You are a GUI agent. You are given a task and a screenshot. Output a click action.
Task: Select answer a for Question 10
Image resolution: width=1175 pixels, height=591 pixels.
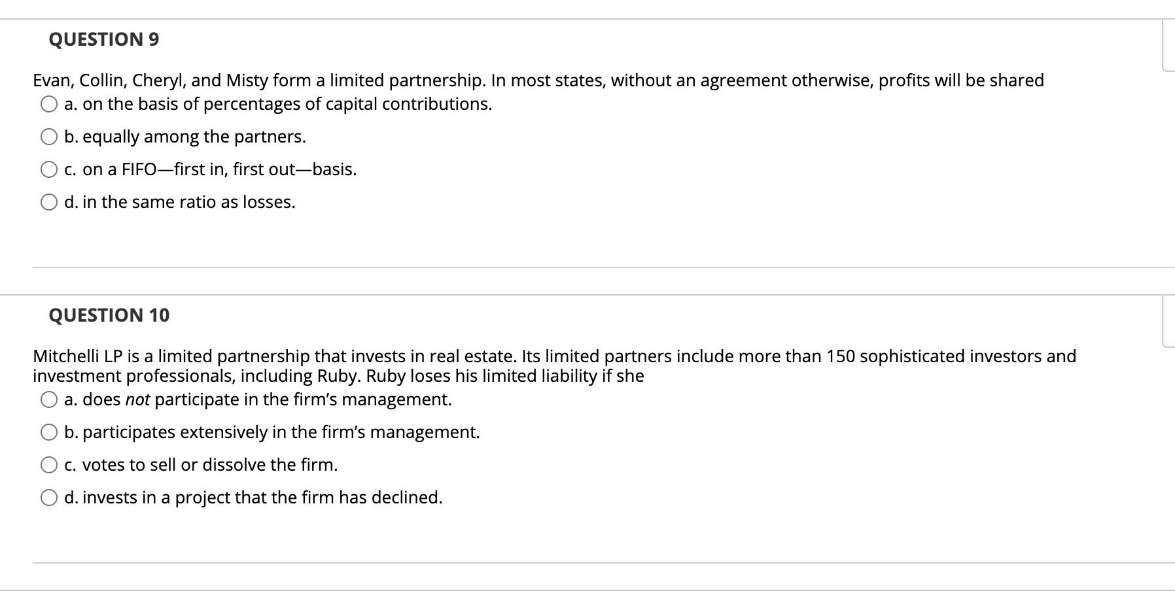49,399
